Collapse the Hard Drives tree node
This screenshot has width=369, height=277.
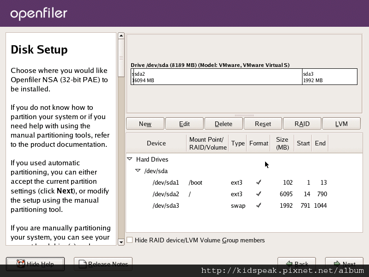[130, 159]
